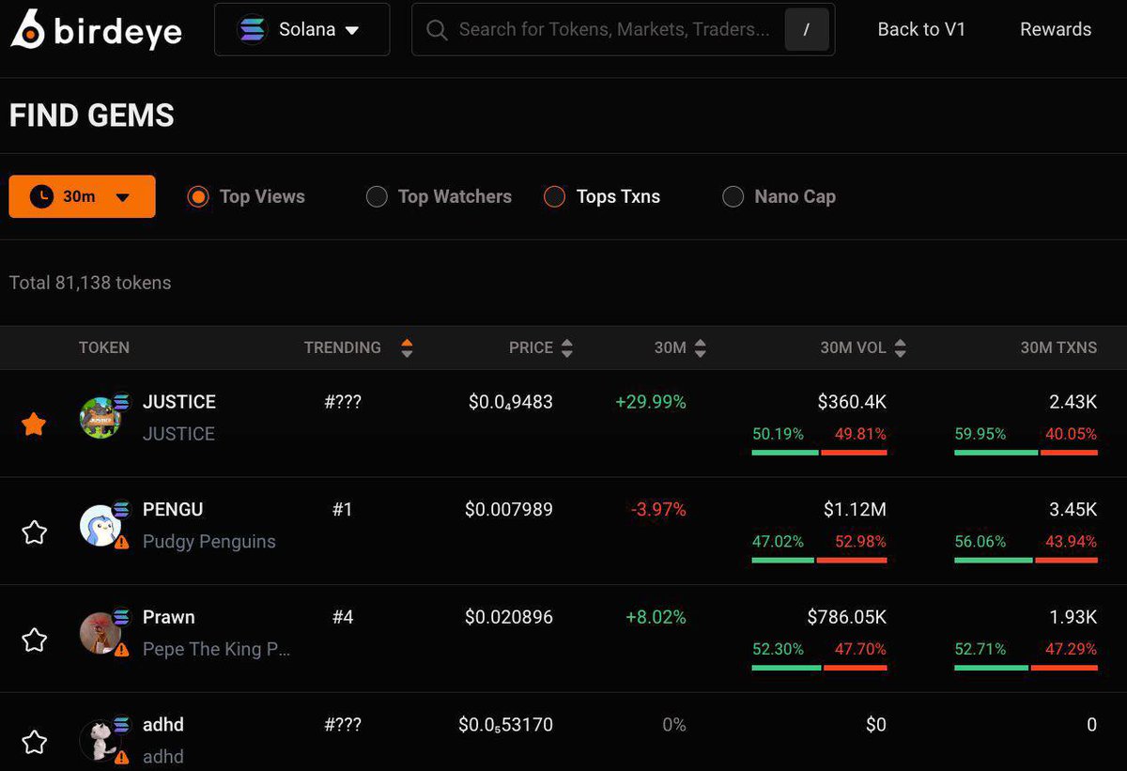1127x771 pixels.
Task: Favorite Prawn with the star icon
Action: point(34,640)
